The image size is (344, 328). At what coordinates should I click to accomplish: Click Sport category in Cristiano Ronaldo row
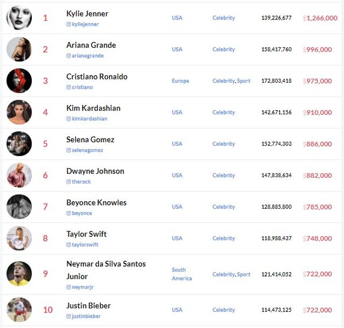tap(243, 81)
